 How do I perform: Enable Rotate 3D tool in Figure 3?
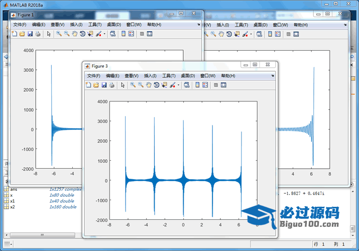156,85
